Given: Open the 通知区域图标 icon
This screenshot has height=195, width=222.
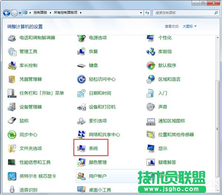Looking at the screenshot, I should 151,122.
